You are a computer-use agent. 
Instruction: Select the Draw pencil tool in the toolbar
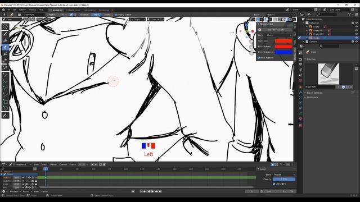5,34
